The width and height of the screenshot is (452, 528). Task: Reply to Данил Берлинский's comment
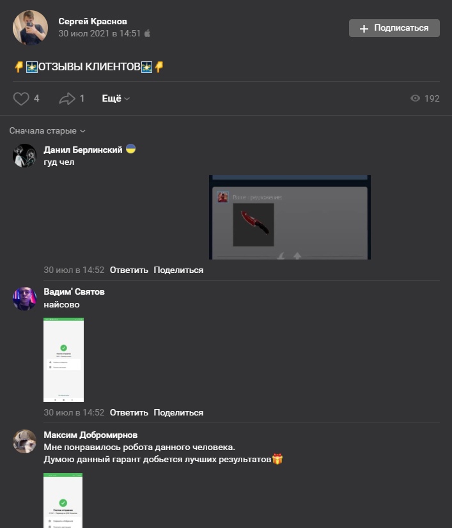coord(129,270)
